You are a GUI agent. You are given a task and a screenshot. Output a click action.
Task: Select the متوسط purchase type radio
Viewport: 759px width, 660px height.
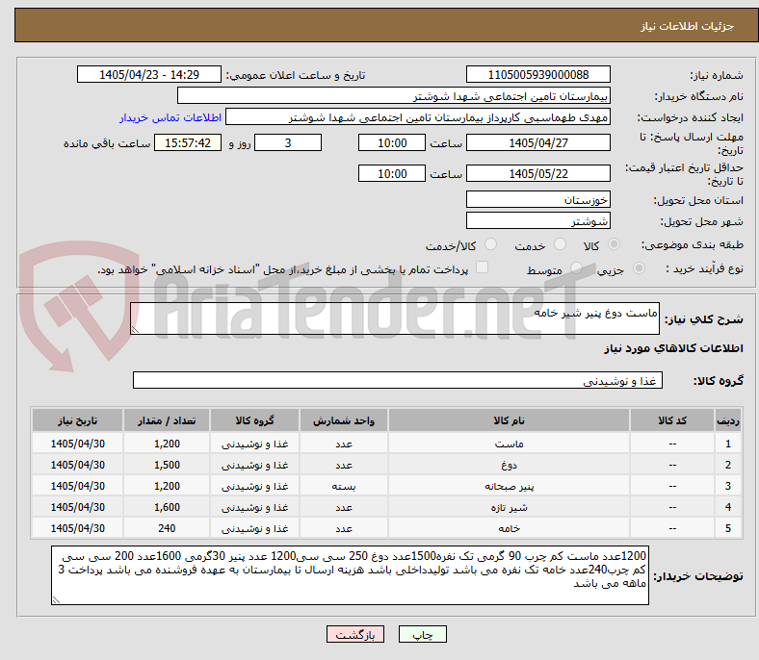pyautogui.click(x=576, y=267)
